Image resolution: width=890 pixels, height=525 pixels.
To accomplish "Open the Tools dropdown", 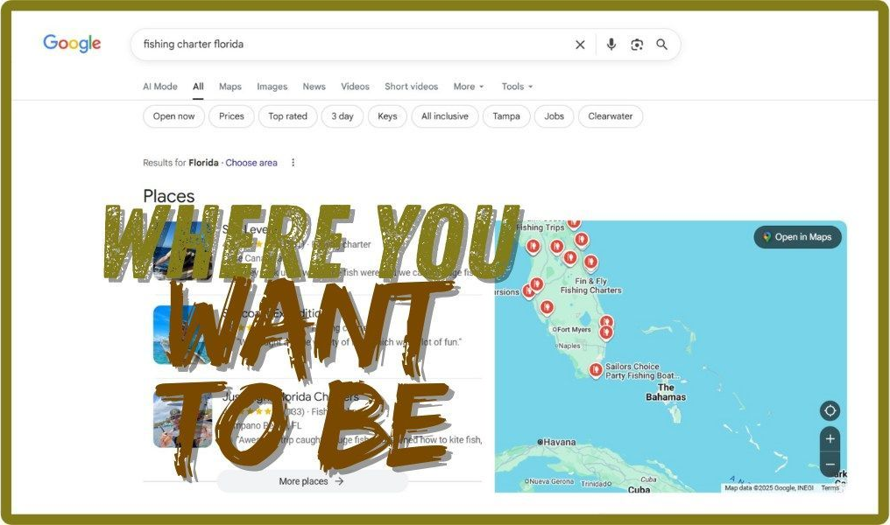I will tap(516, 86).
